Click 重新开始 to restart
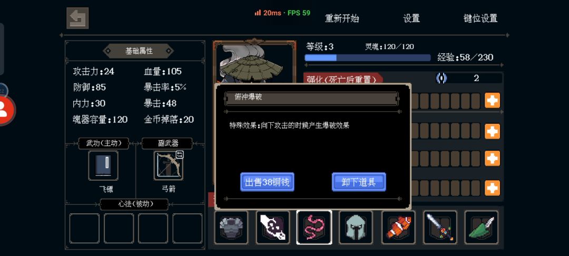 pos(342,18)
